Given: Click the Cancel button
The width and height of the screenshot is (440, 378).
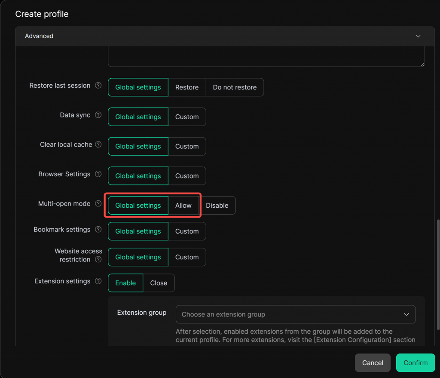Looking at the screenshot, I should pos(372,363).
